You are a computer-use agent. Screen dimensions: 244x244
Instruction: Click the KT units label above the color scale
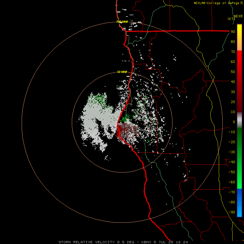click(x=231, y=19)
